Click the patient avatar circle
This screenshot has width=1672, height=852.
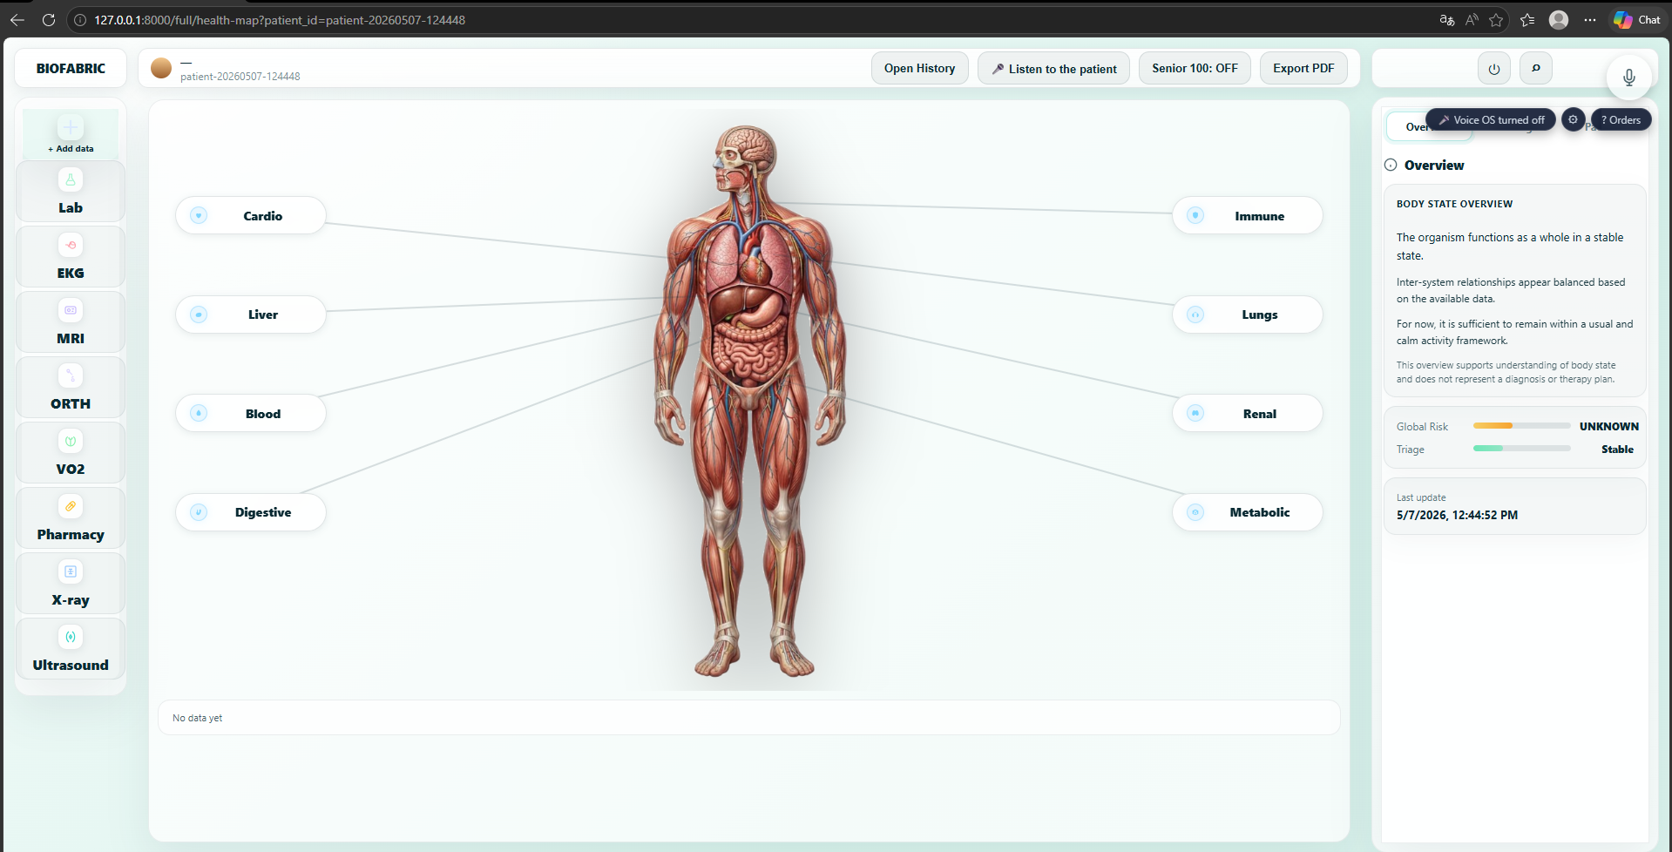pos(161,68)
